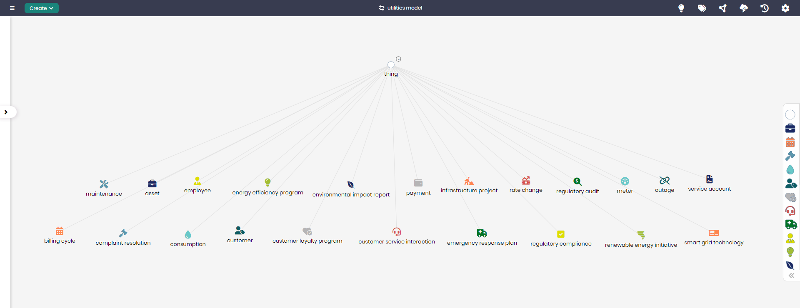The height and width of the screenshot is (308, 800).
Task: Click the 'billing cycle' label
Action: point(60,241)
